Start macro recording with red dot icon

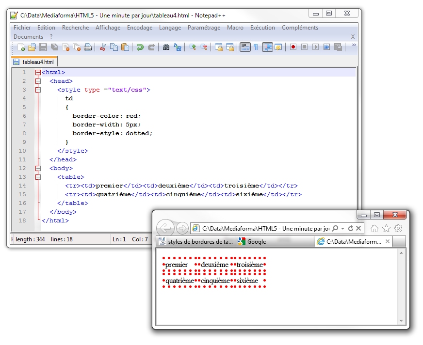click(293, 47)
